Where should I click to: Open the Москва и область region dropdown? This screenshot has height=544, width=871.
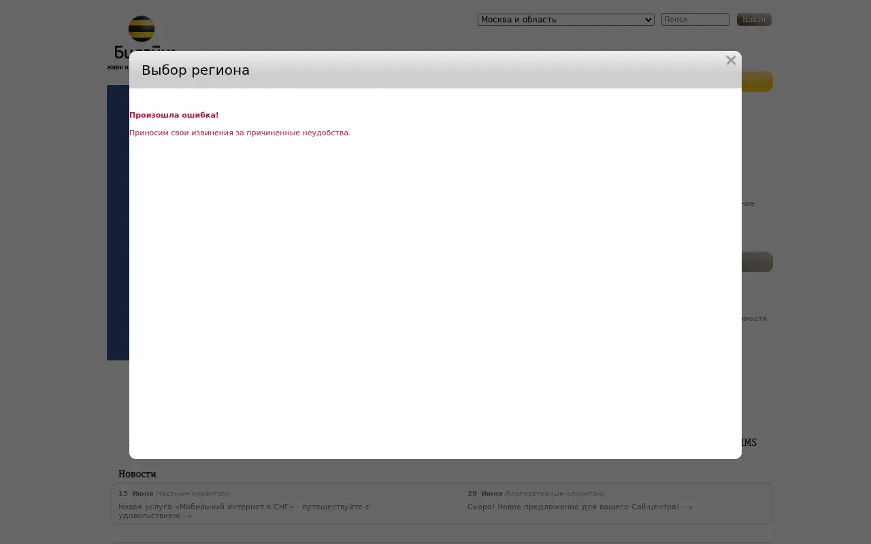566,20
